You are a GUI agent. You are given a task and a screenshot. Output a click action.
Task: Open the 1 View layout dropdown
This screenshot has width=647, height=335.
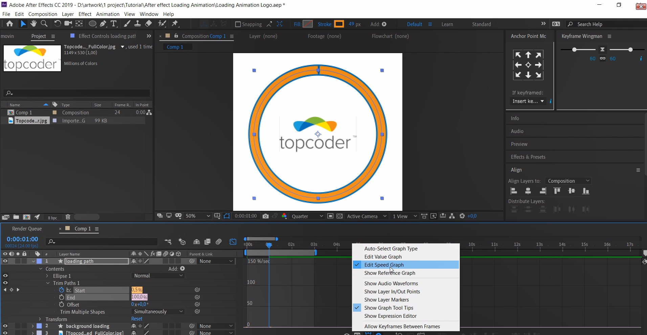tap(405, 216)
